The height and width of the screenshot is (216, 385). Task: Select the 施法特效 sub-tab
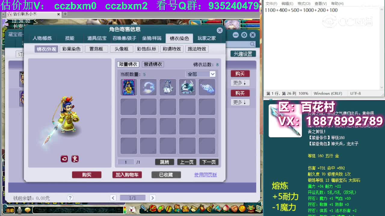(x=197, y=49)
